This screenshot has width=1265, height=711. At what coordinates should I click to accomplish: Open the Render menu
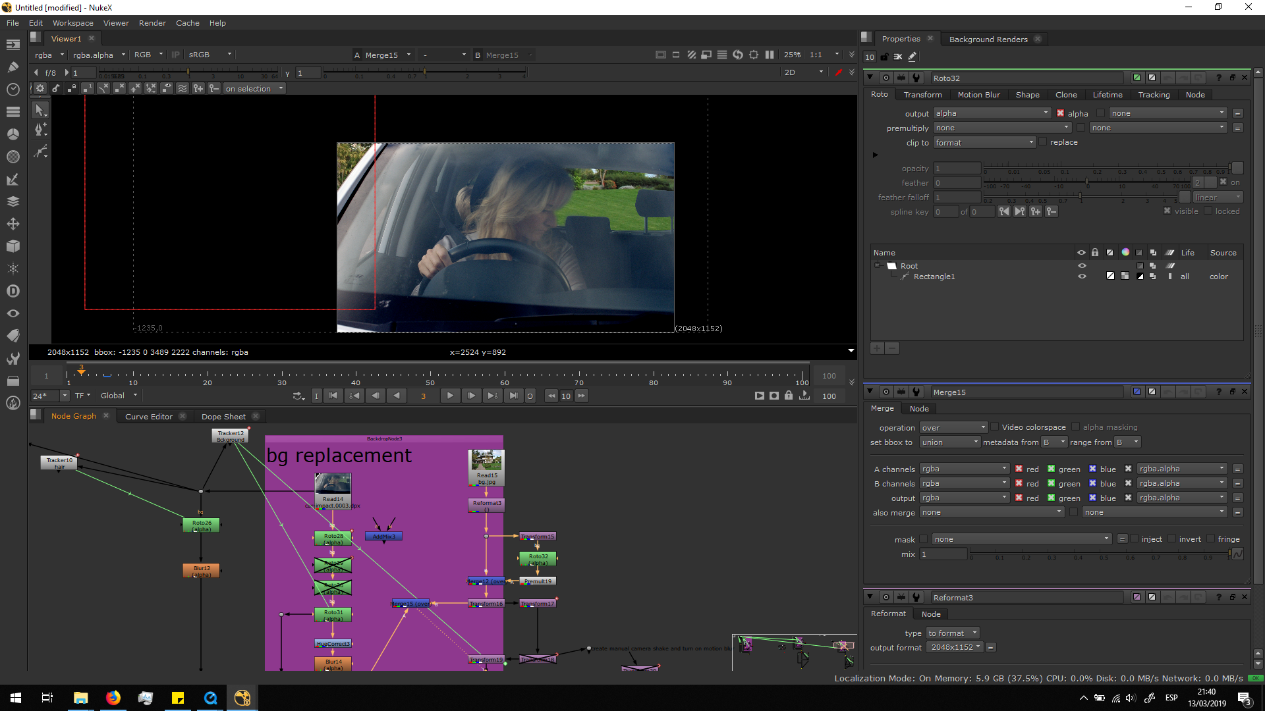tap(152, 23)
